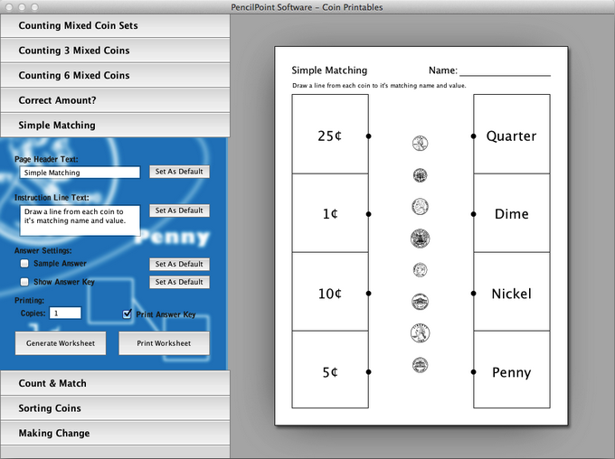Image resolution: width=615 pixels, height=459 pixels.
Task: Click the Lincoln Memorial penny reverse coin
Action: click(x=421, y=365)
